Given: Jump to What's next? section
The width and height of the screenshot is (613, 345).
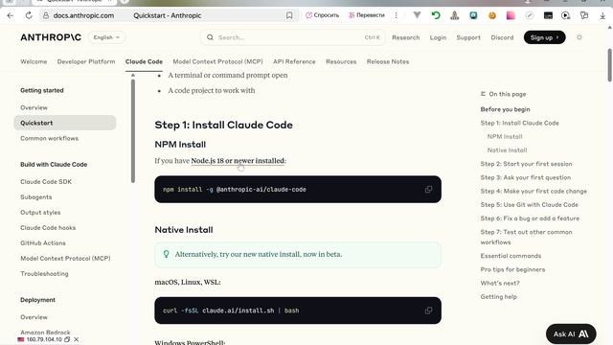Looking at the screenshot, I should click(500, 284).
